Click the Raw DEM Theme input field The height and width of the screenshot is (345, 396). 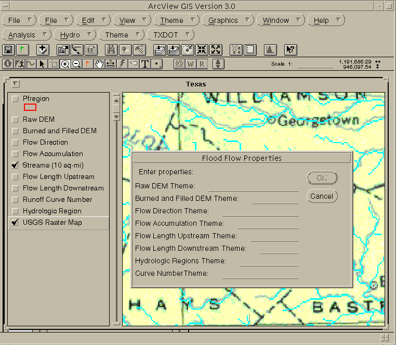coord(253,186)
